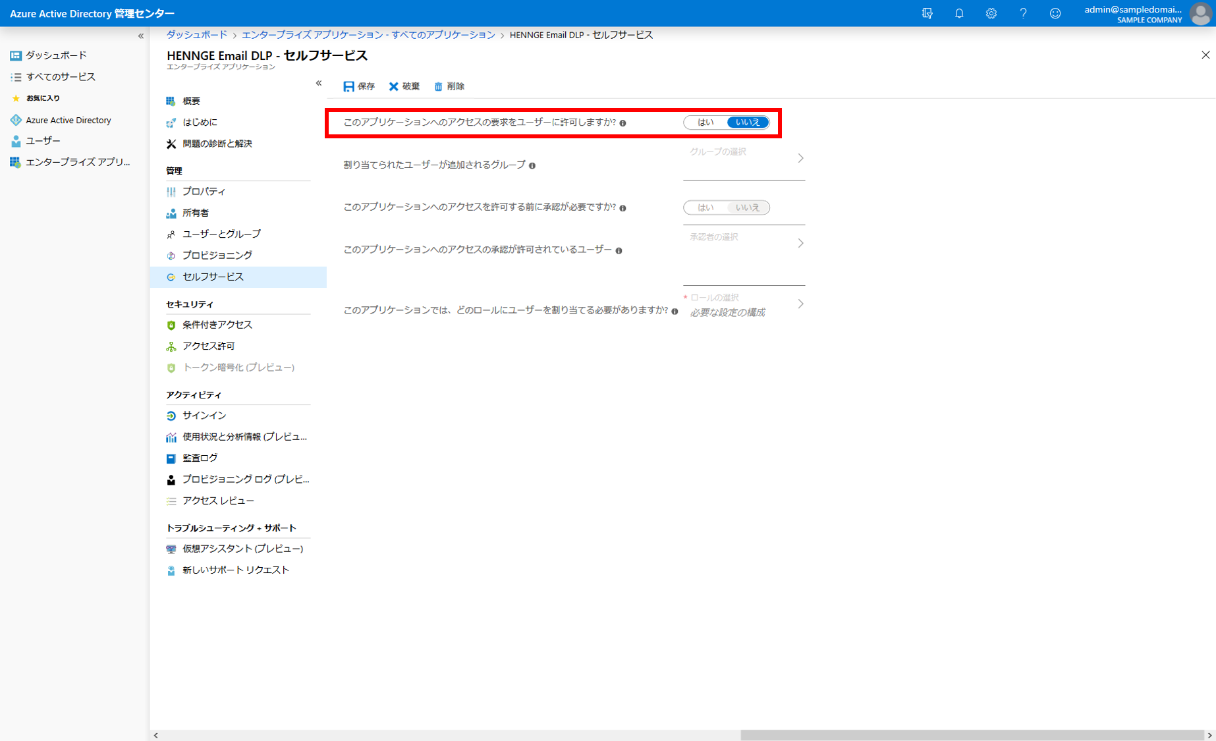Image resolution: width=1216 pixels, height=741 pixels.
Task: Click the ダッシュボード sidebar icon
Action: (16, 55)
